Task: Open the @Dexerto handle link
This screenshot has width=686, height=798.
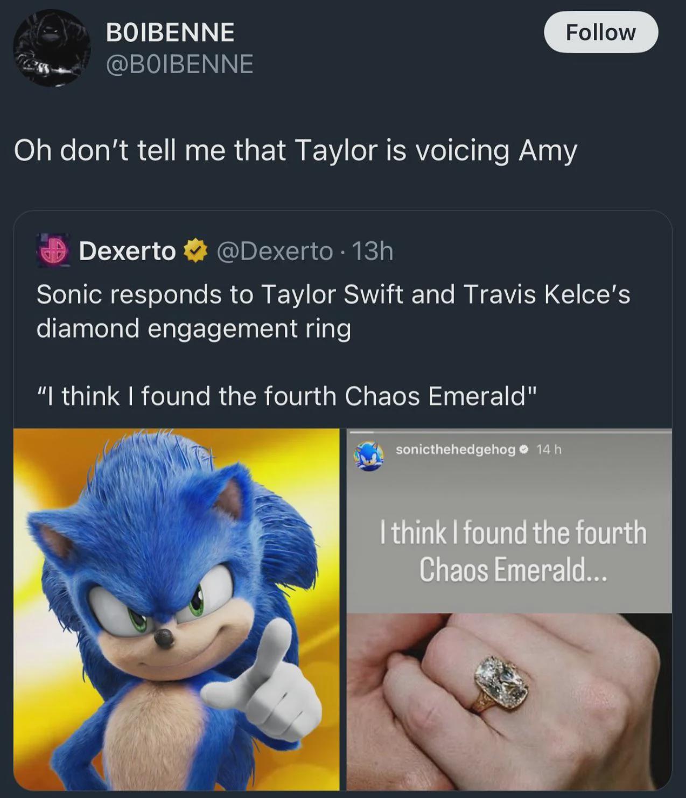Action: click(275, 251)
